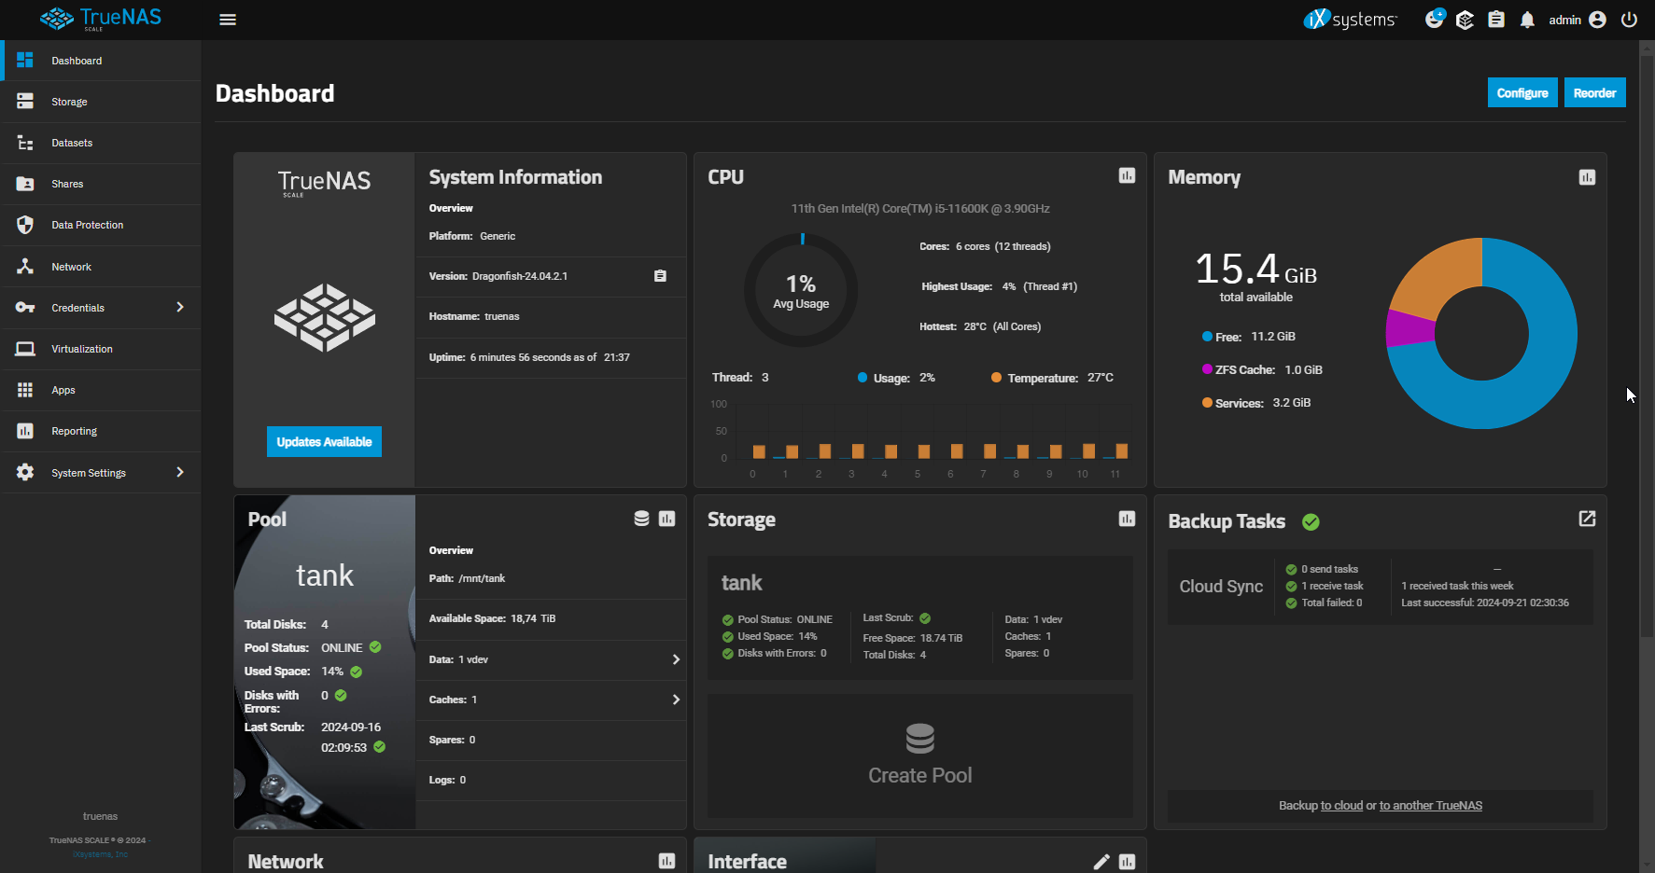Open Backup Tasks in a new window
1655x873 pixels.
point(1587,519)
